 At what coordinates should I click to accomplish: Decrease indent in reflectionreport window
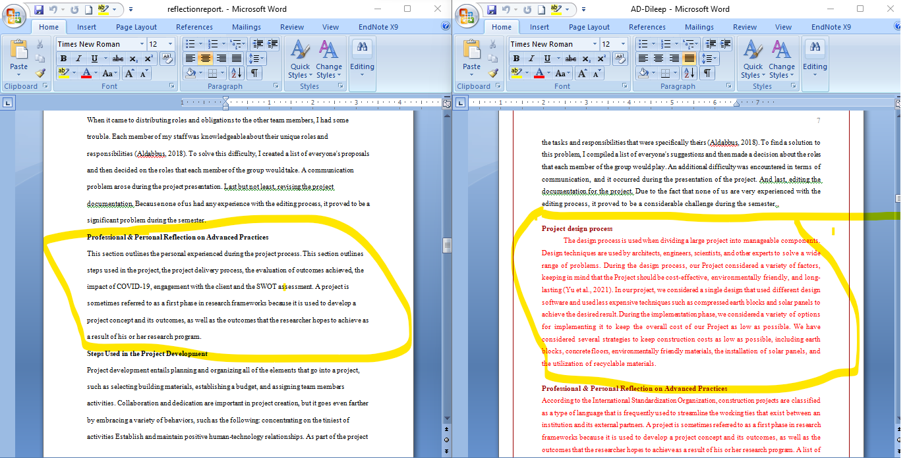pos(257,44)
